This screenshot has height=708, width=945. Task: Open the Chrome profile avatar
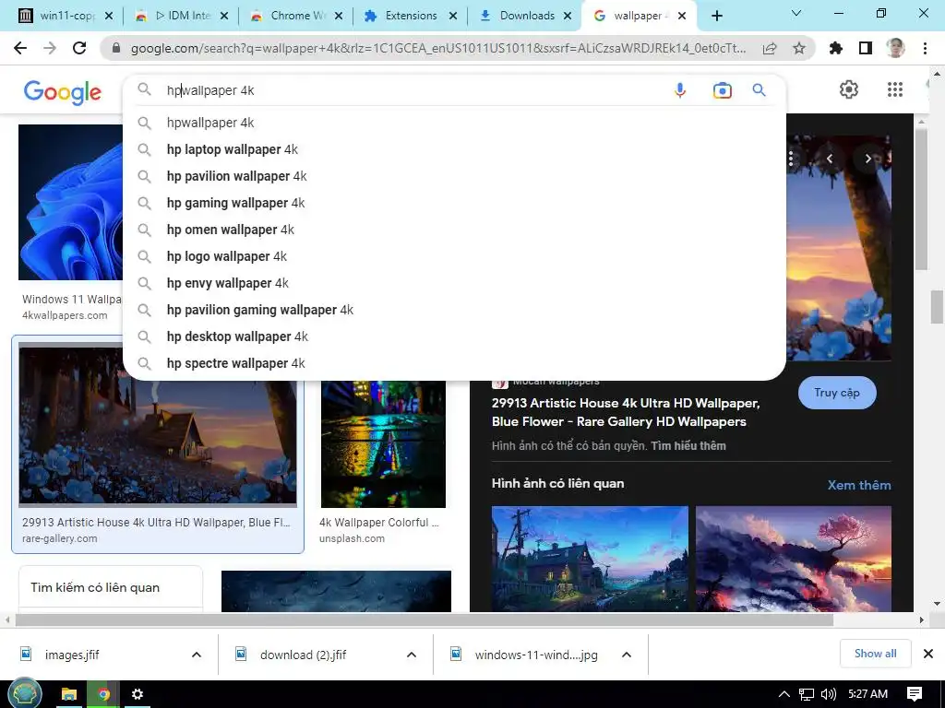tap(895, 48)
